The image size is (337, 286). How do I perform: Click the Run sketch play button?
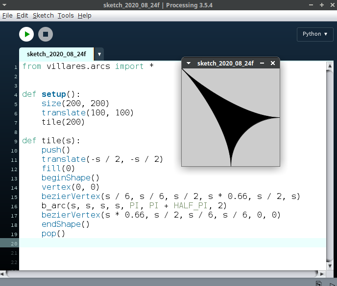[x=26, y=34]
